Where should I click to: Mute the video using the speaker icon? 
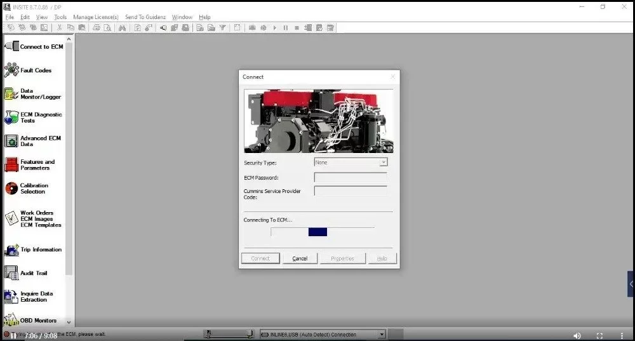(577, 335)
